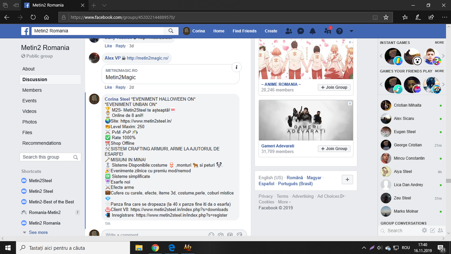
Task: Click Search this group field
Action: tap(50, 157)
